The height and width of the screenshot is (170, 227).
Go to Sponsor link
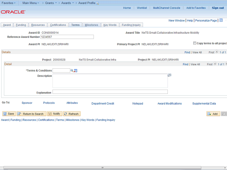[27, 103]
